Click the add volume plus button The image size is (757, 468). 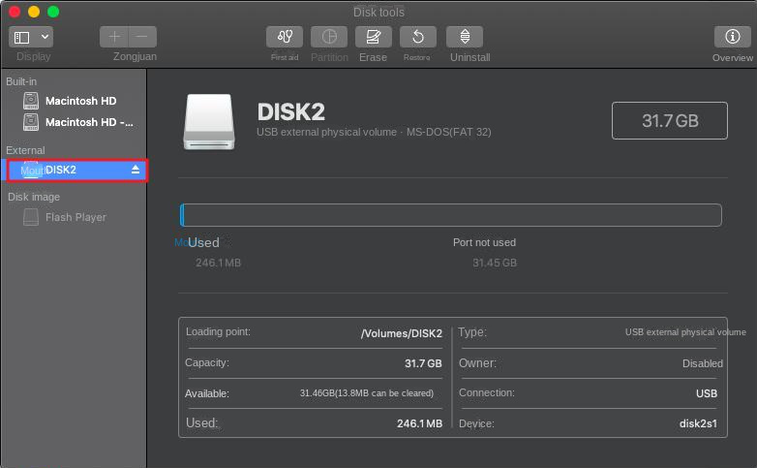tap(114, 37)
